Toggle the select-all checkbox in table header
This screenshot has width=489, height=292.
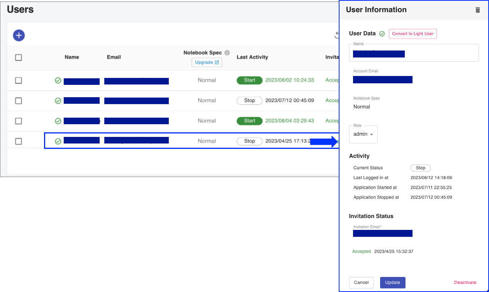click(x=19, y=57)
